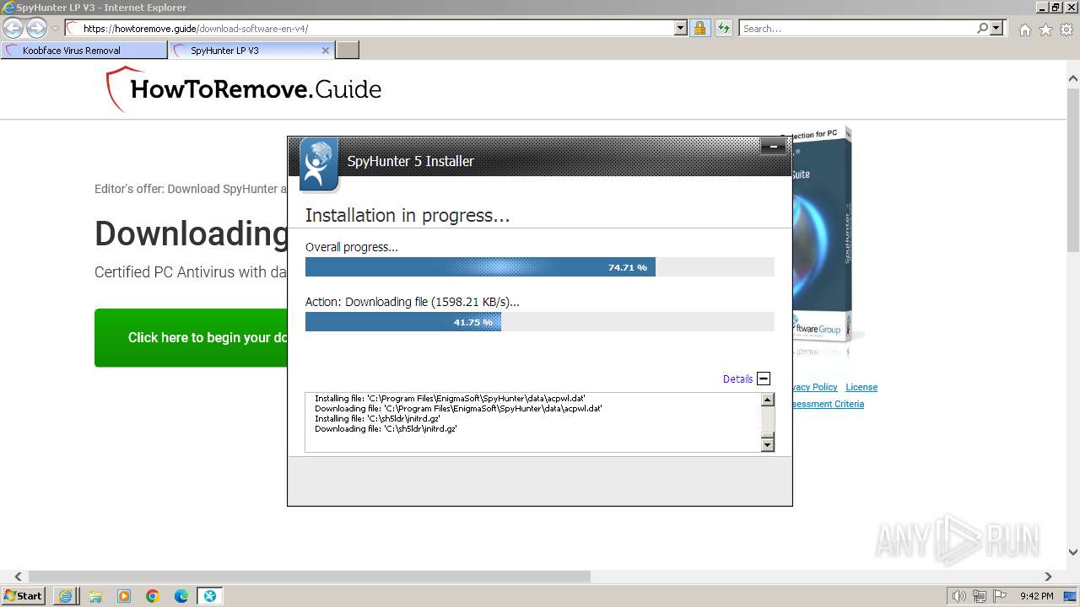The image size is (1080, 607).
Task: Go back with the IE back arrow
Action: (x=13, y=29)
